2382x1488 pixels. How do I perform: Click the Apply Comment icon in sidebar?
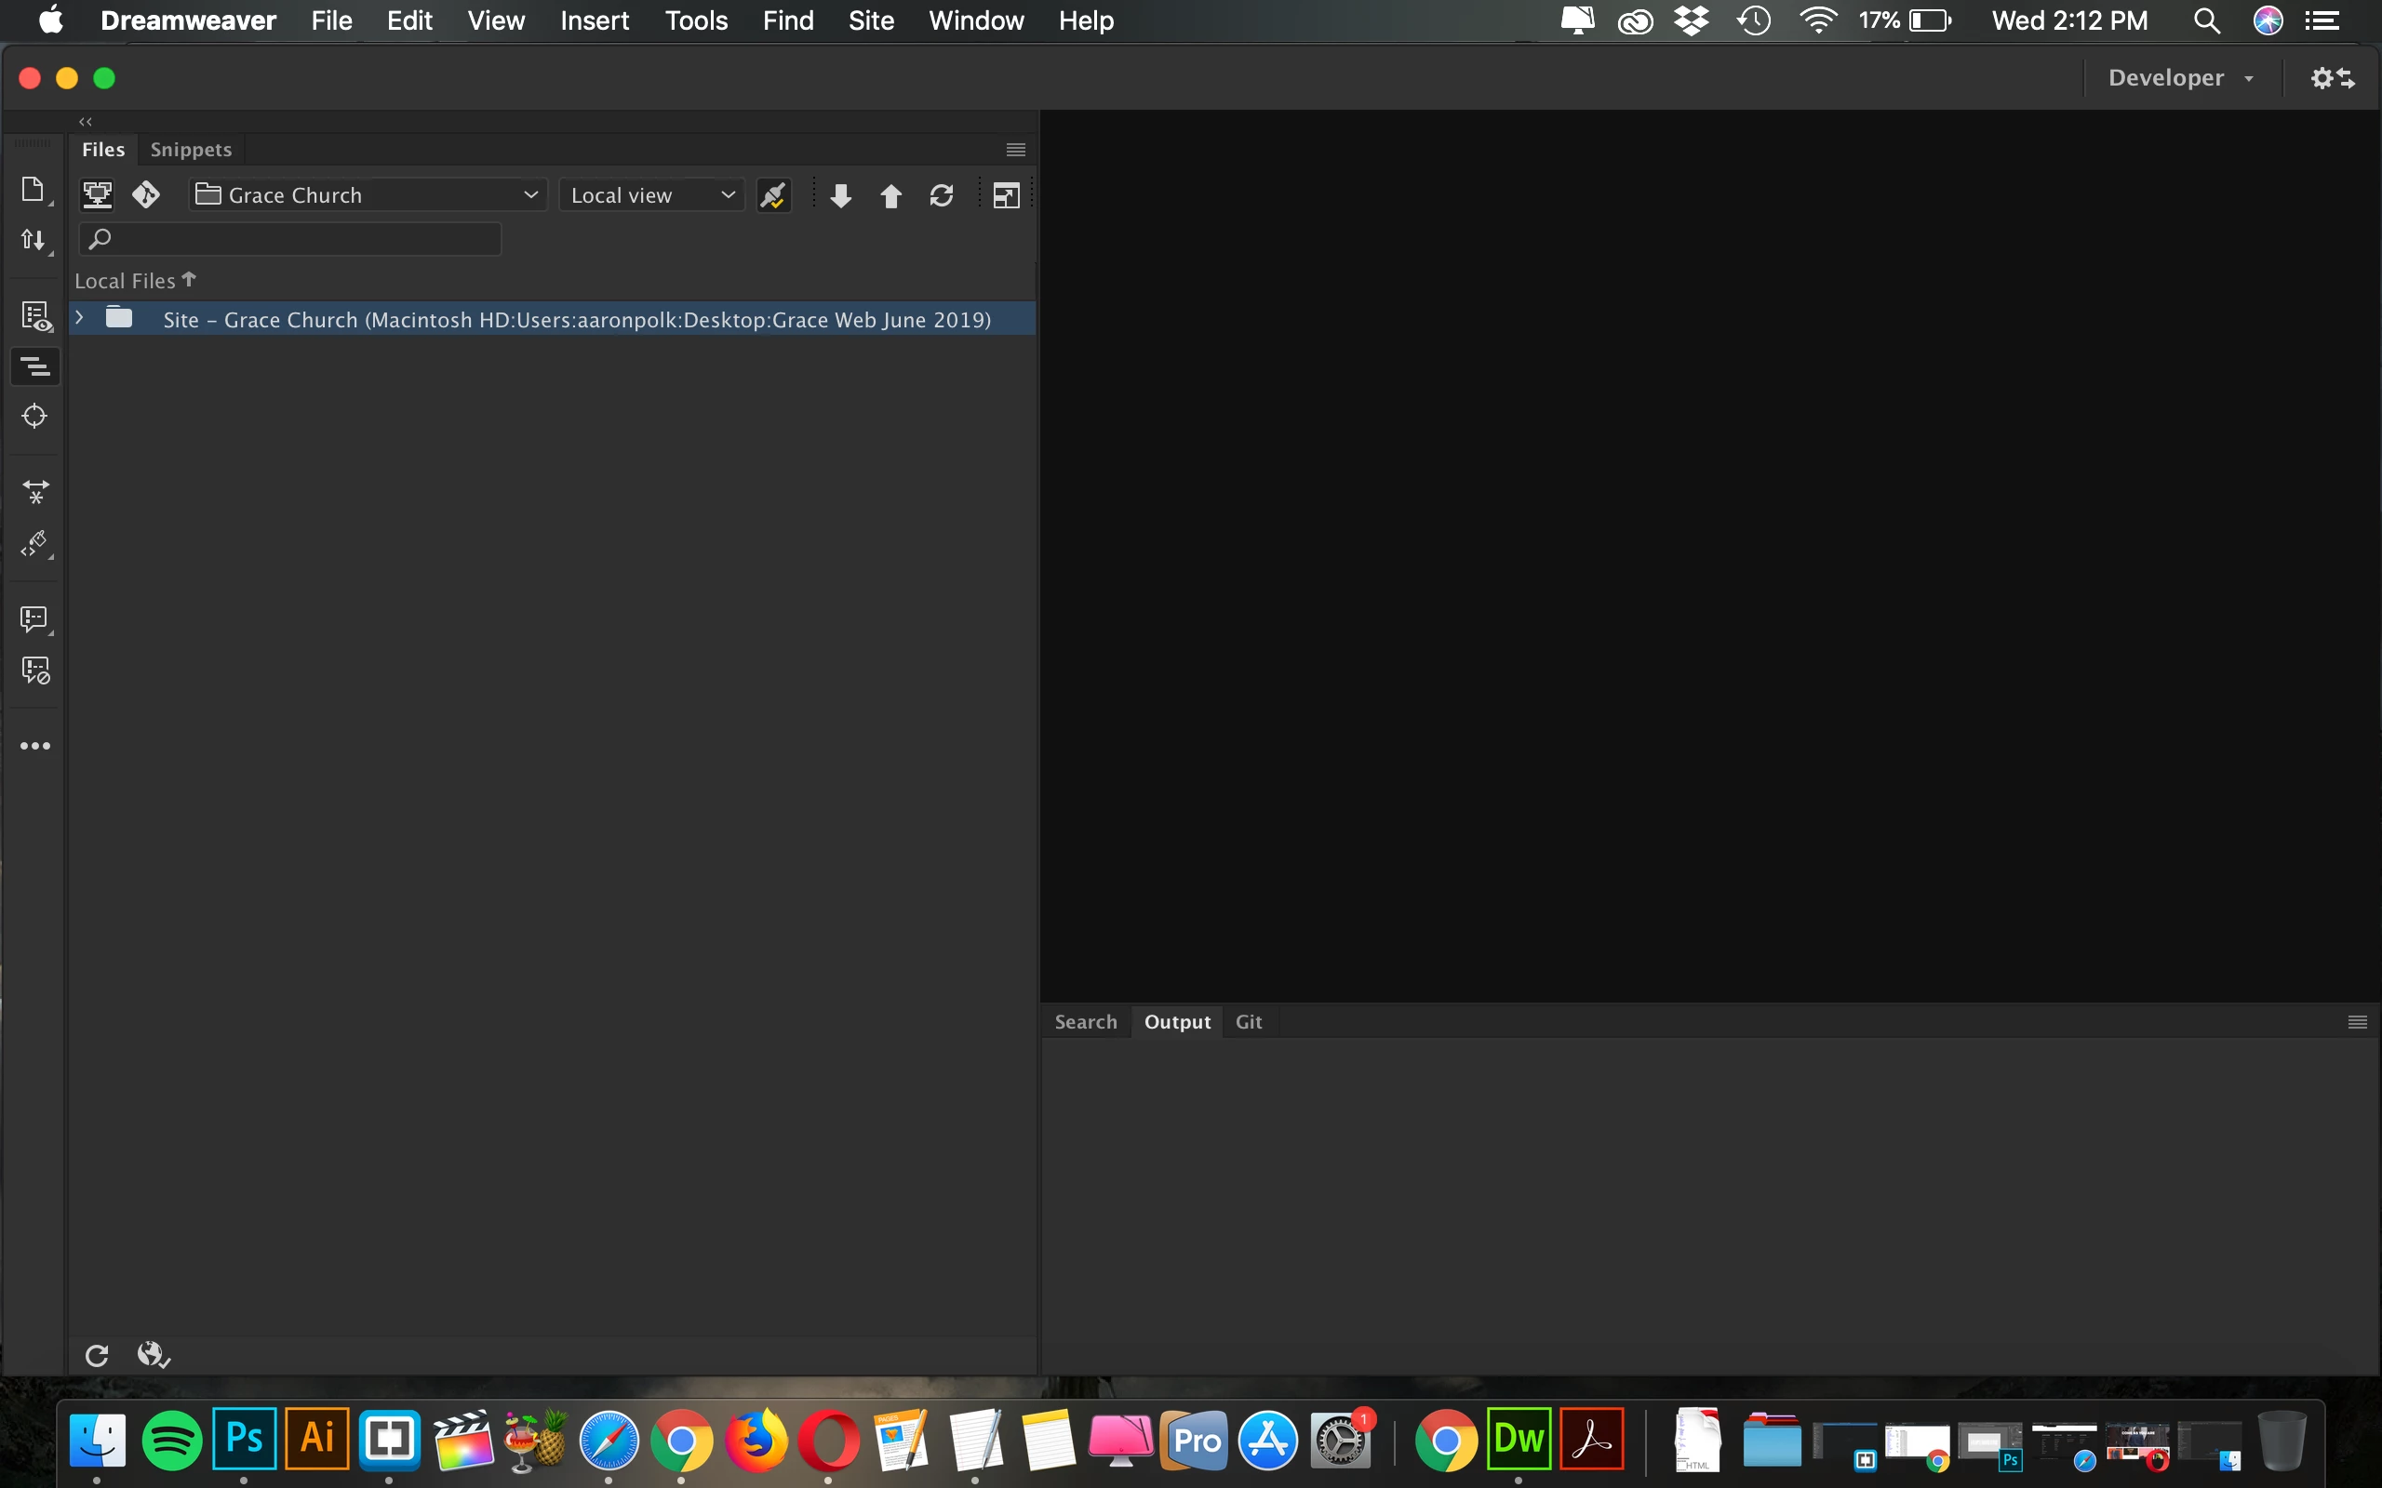pos(33,618)
